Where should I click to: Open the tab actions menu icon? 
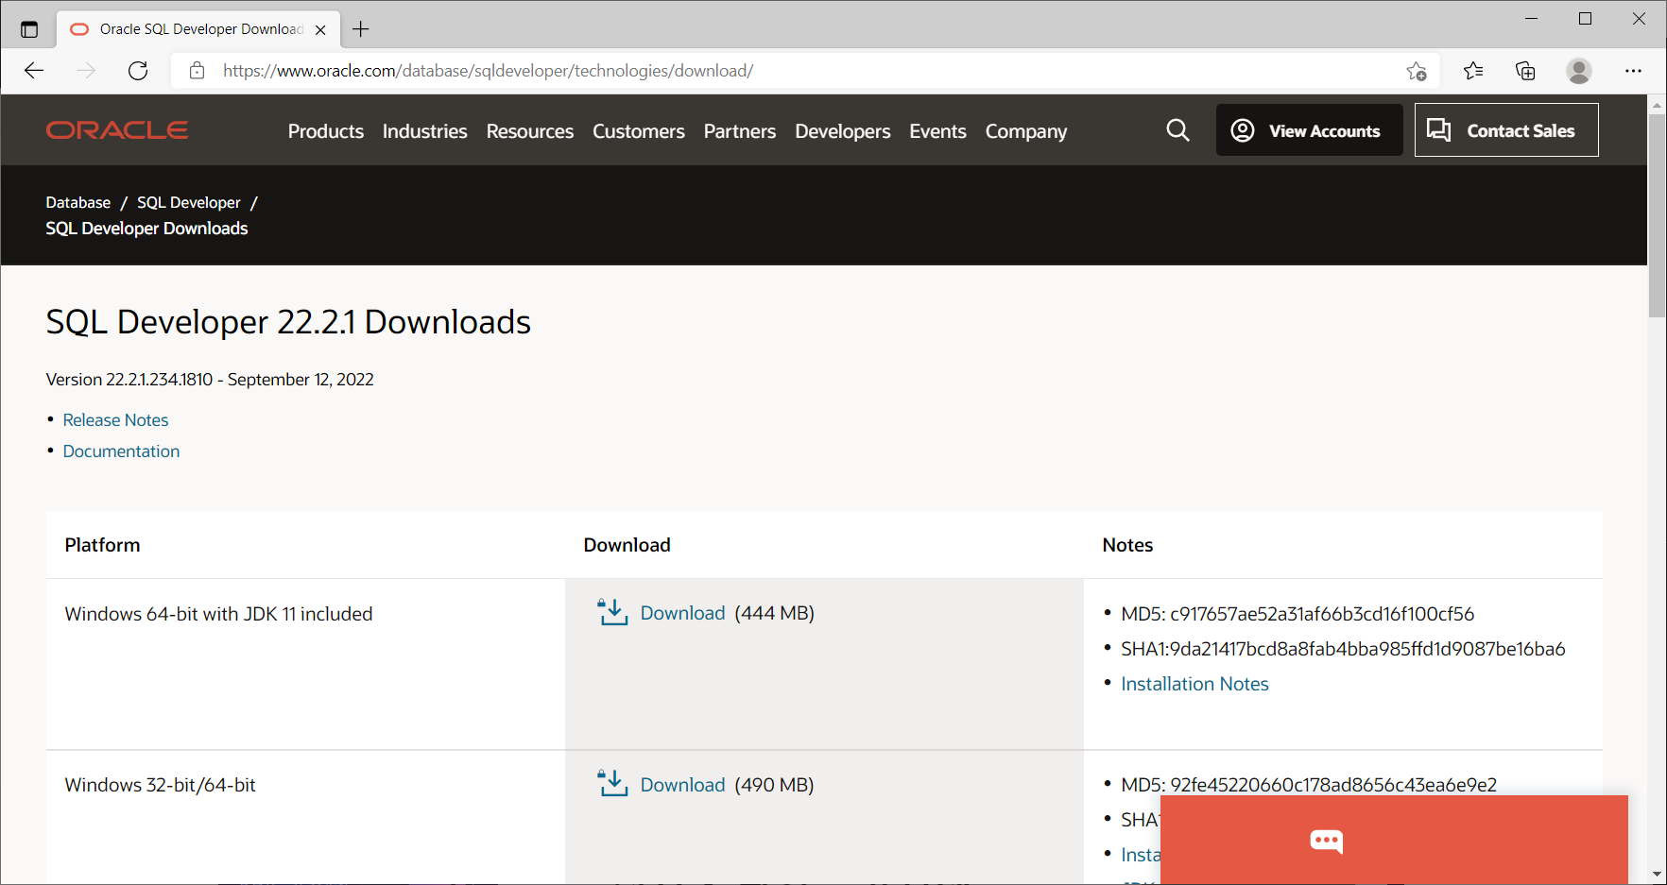click(x=29, y=29)
